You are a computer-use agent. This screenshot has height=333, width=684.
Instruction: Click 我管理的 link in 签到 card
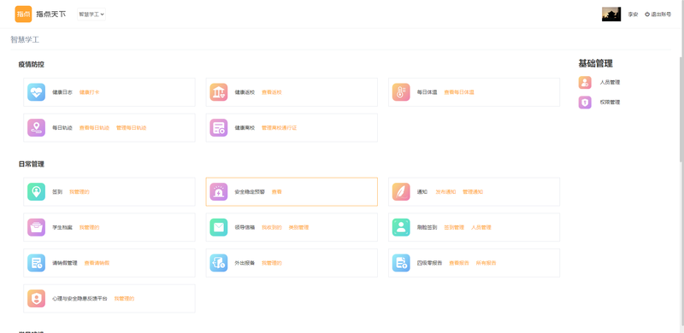(80, 192)
